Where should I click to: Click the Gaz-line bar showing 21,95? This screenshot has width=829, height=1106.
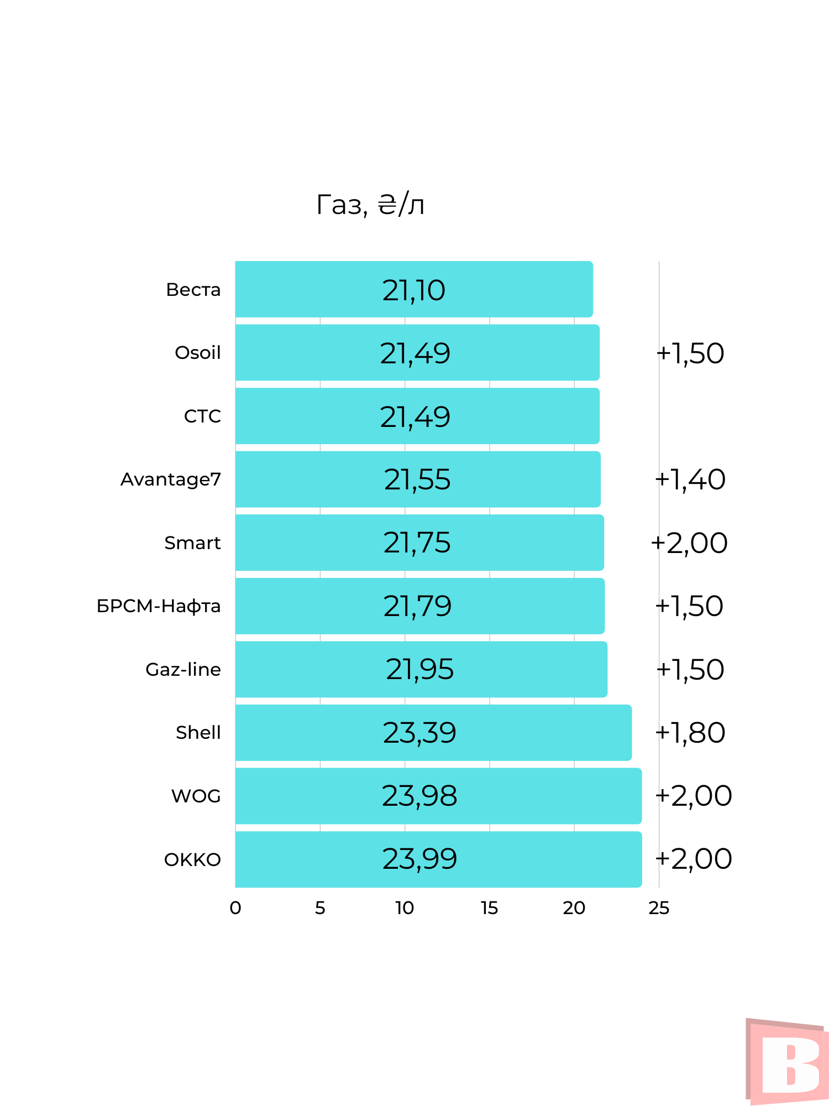pos(421,669)
